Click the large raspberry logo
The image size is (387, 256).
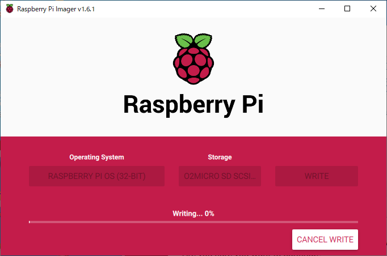193,61
